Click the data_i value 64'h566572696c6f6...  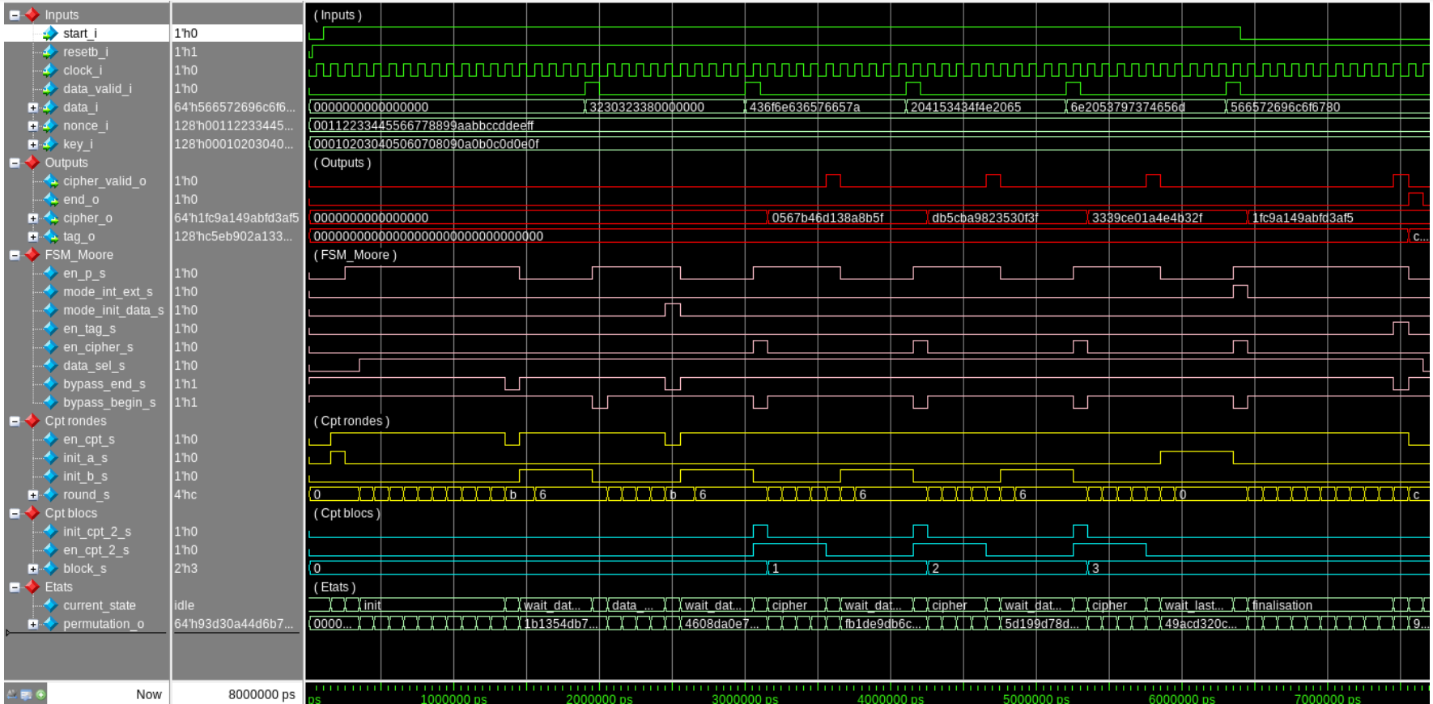235,108
